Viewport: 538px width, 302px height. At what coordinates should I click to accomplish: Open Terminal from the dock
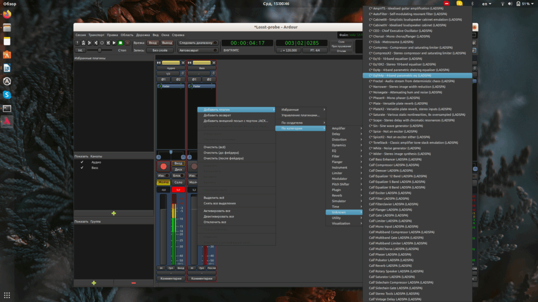point(7,108)
